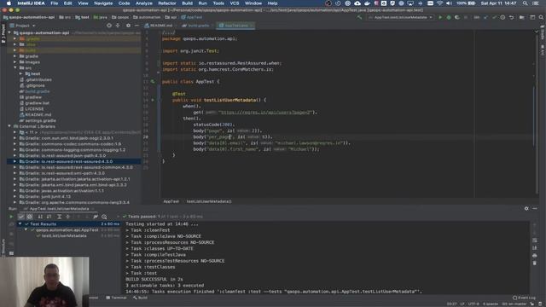Expand all test results icon
This screenshot has height=307, width=546.
pos(59,217)
